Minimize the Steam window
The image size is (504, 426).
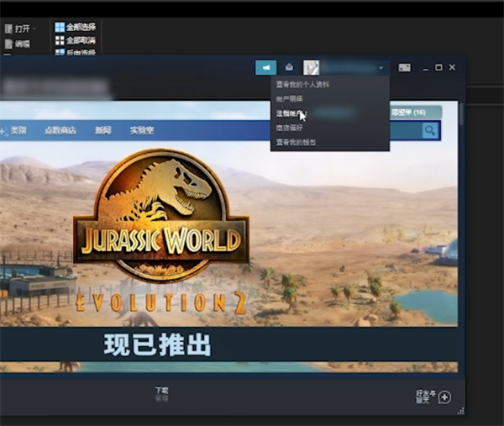pos(426,68)
